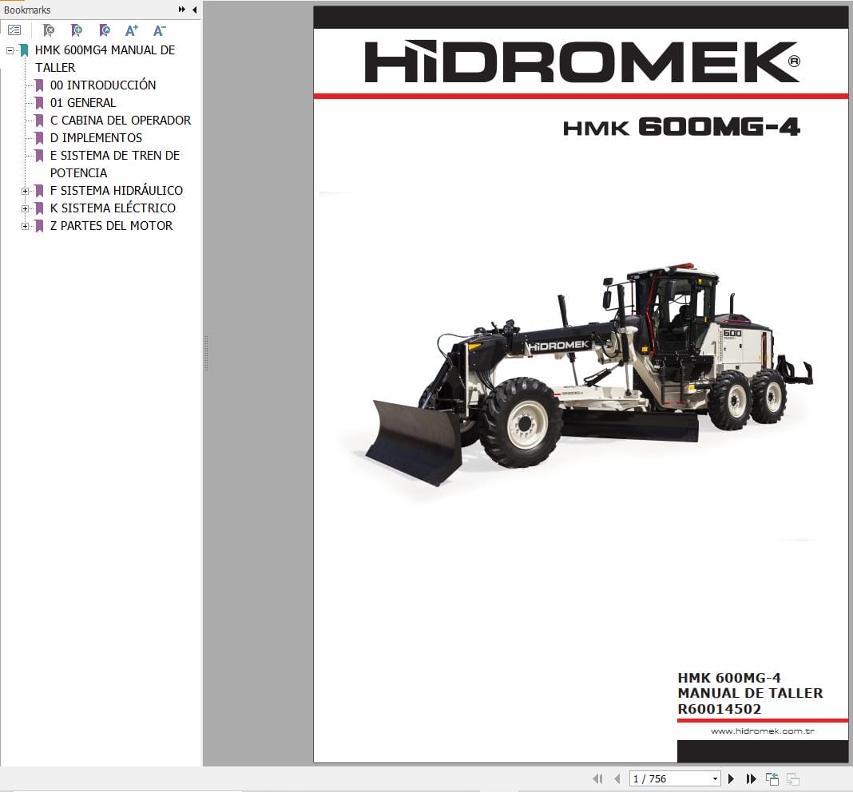Viewport: 853px width, 792px height.
Task: Collapse the HMK 600MG4 MANUAL DE TALLER node
Action: (x=10, y=50)
